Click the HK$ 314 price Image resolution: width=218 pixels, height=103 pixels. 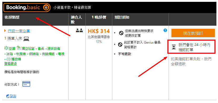(x=99, y=31)
